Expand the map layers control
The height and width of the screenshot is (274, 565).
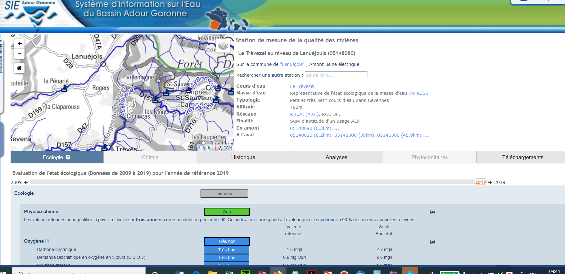(223, 46)
